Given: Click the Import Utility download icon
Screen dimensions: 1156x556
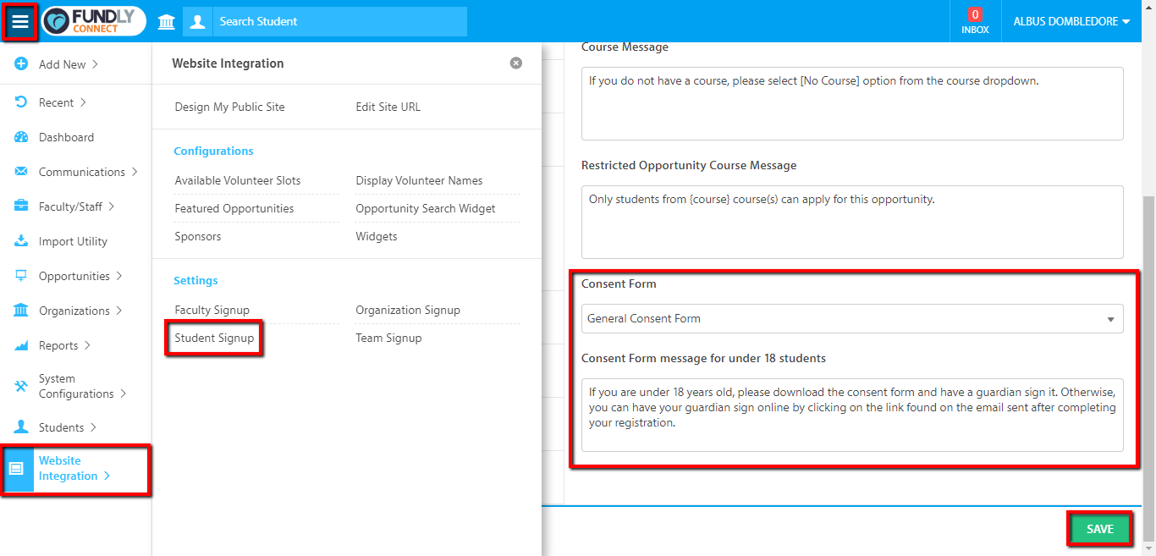Looking at the screenshot, I should (21, 241).
